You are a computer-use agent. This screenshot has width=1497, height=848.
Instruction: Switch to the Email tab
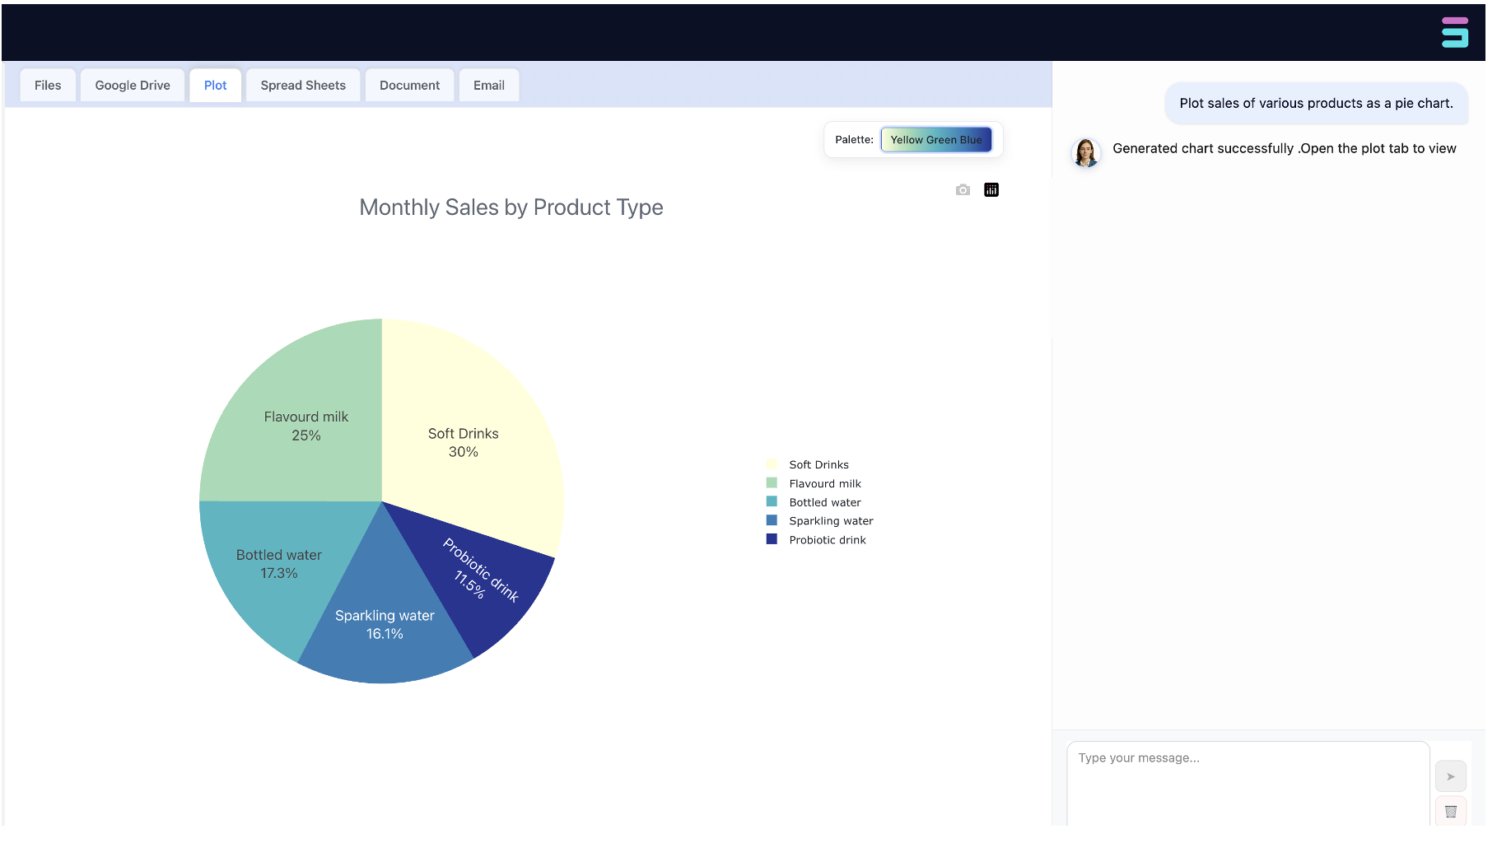point(489,85)
